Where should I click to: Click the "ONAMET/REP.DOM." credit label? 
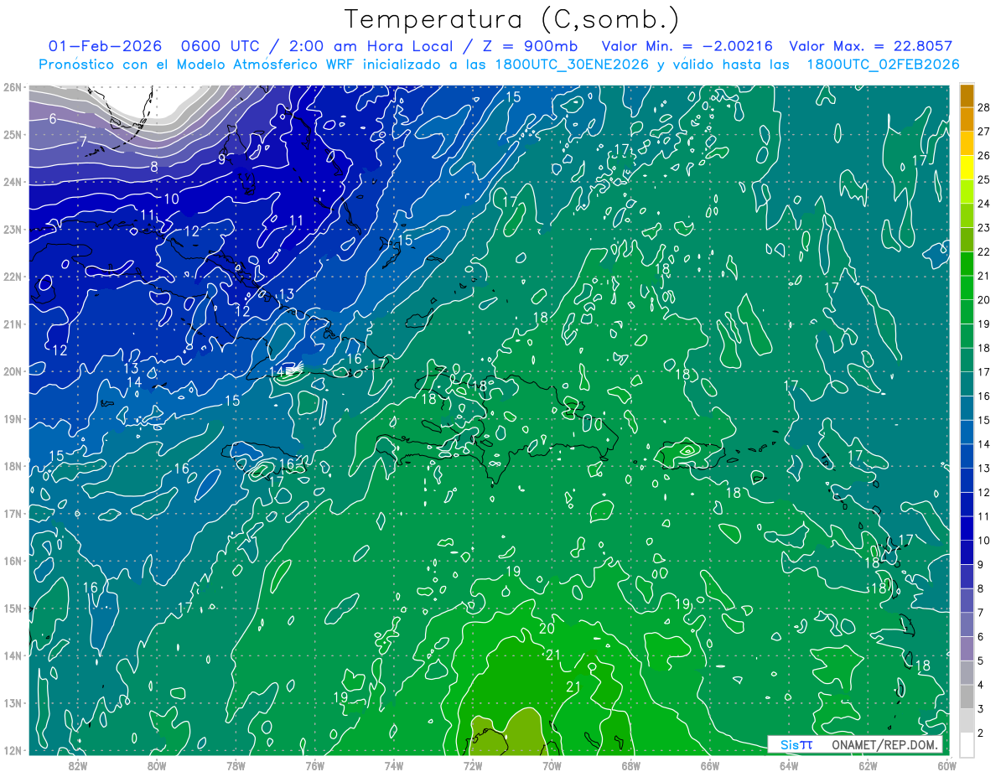click(885, 744)
